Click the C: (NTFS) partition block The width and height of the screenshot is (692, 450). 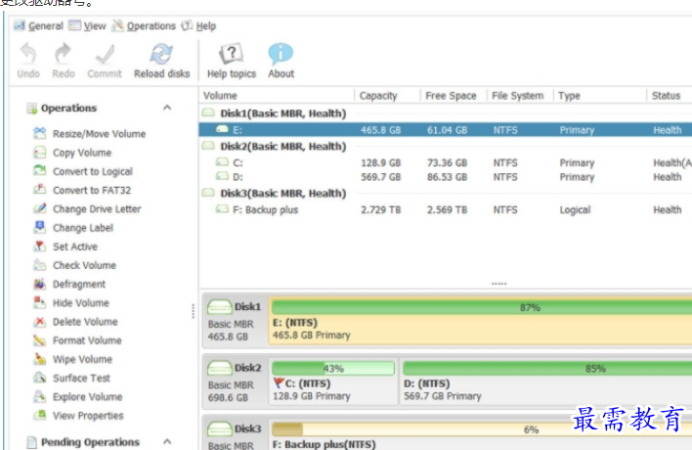tap(333, 382)
